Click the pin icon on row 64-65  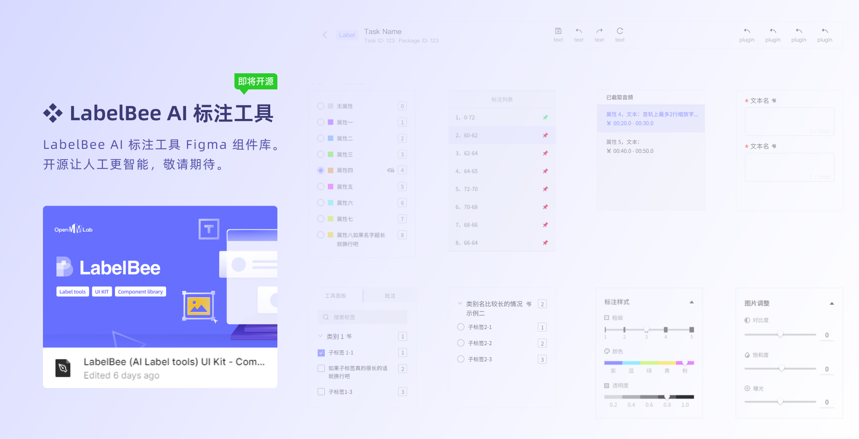(545, 171)
